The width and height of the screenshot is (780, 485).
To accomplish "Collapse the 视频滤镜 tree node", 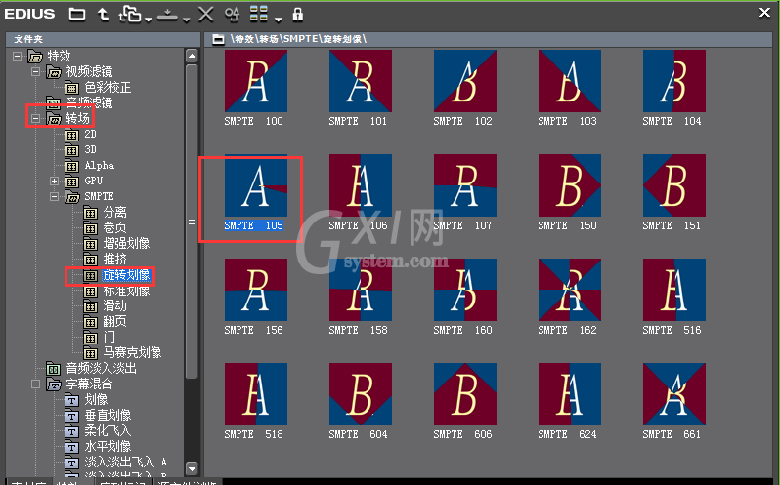I will pos(35,72).
